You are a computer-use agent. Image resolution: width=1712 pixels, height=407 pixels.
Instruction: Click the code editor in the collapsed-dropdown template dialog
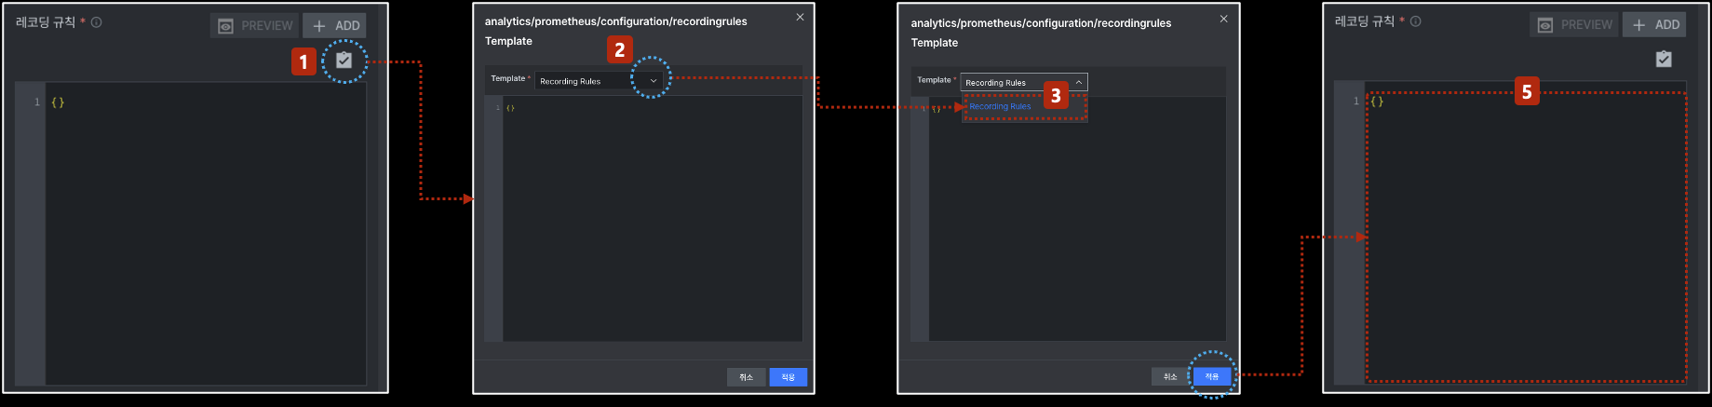click(x=652, y=219)
